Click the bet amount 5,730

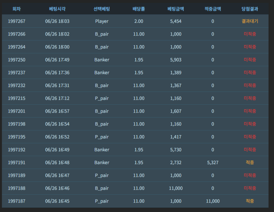click(x=176, y=150)
